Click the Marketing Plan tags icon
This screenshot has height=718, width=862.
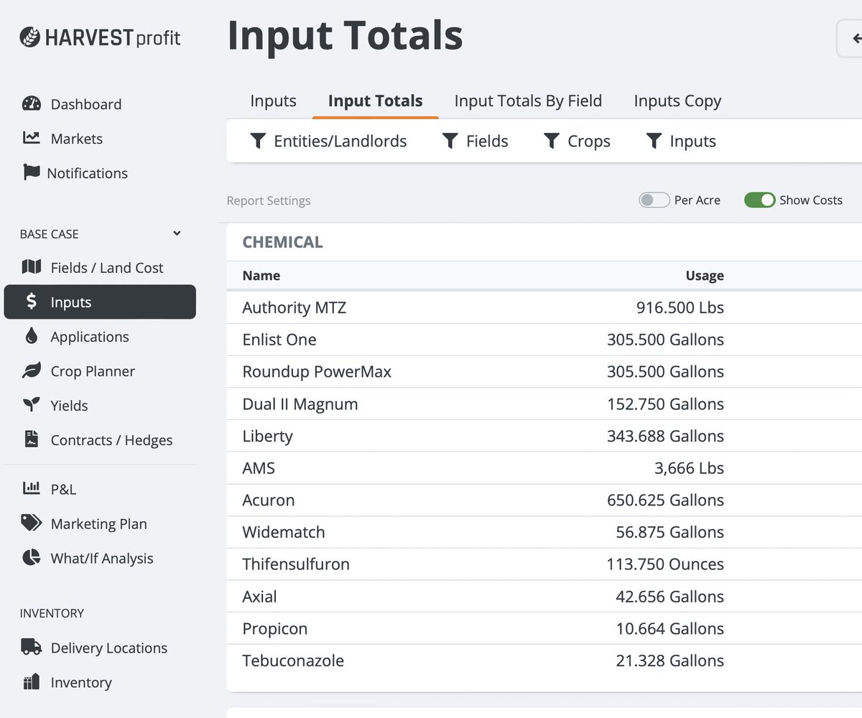click(32, 523)
